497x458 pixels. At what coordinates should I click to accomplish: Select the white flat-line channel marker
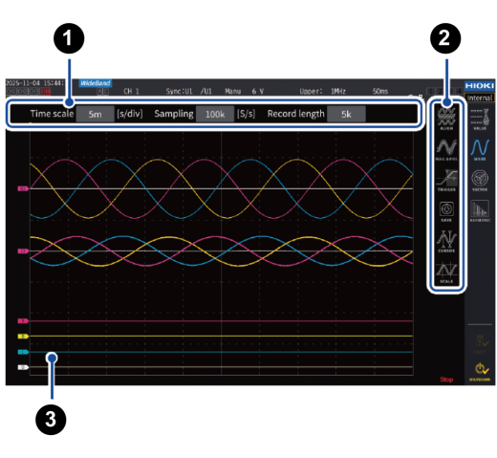[x=23, y=367]
